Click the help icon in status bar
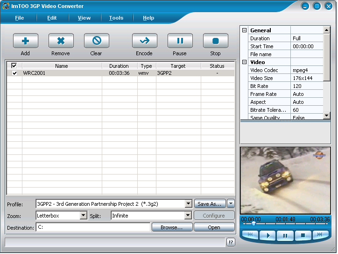338x254 pixels. pyautogui.click(x=231, y=242)
